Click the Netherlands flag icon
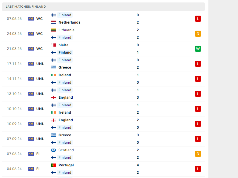Viewport: 238px width, 178px height. 53,22
